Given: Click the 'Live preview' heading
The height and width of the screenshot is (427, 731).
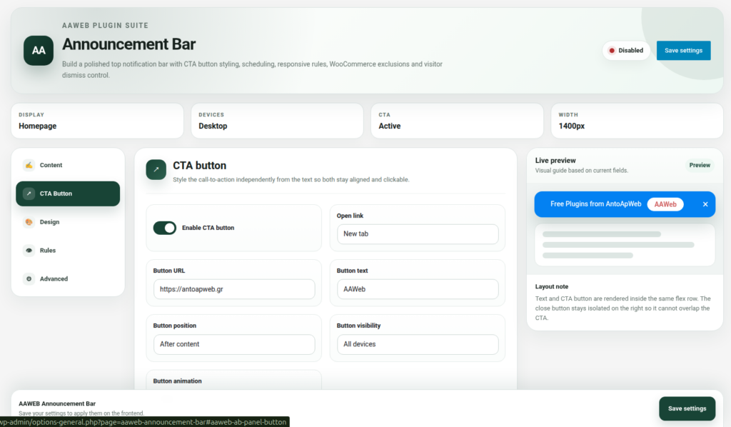Looking at the screenshot, I should 555,161.
